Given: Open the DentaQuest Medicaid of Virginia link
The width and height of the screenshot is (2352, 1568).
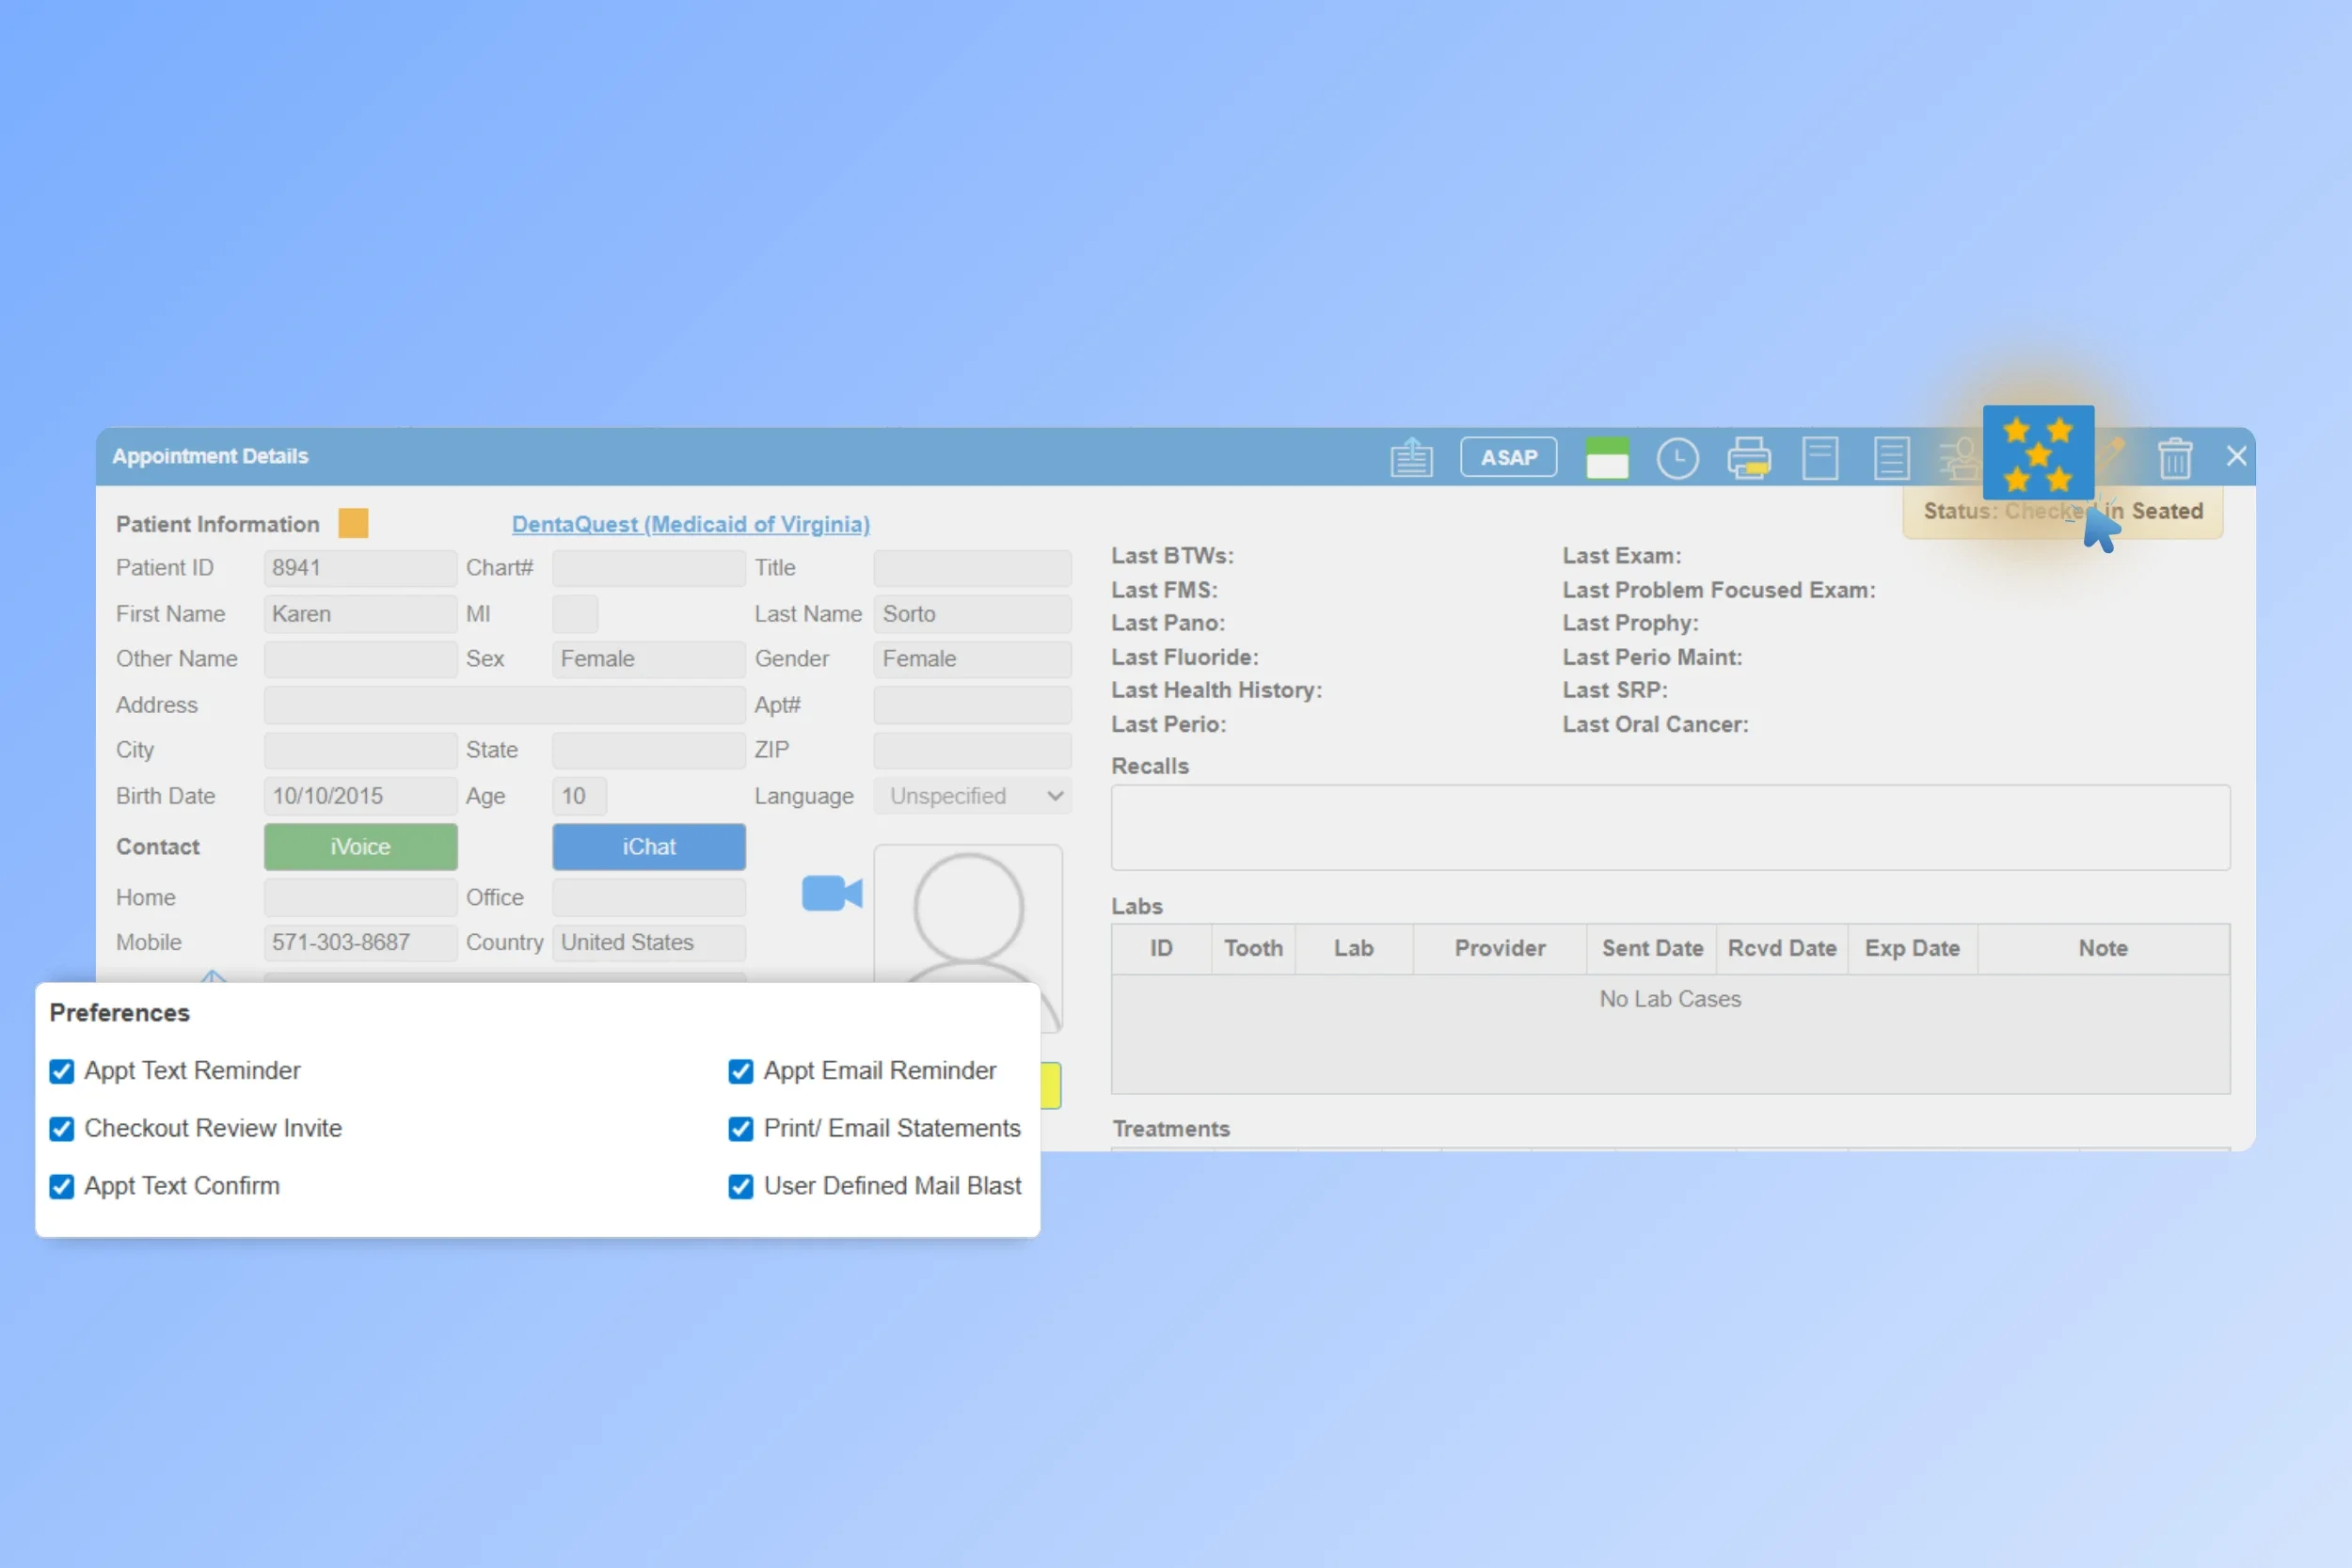Looking at the screenshot, I should click(690, 524).
